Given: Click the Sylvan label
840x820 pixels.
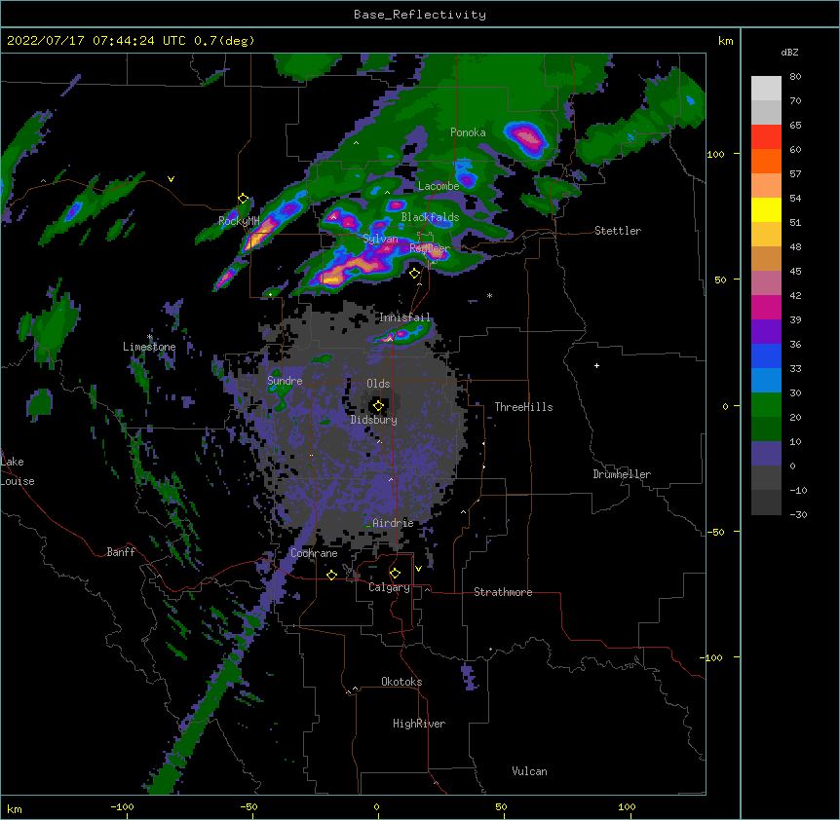Looking at the screenshot, I should pos(380,239).
